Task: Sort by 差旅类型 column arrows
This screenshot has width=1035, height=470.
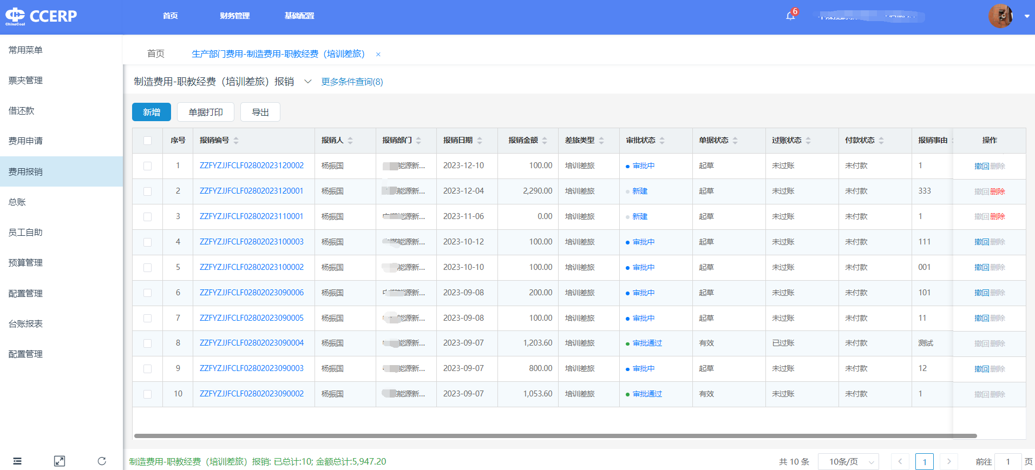Action: point(601,141)
